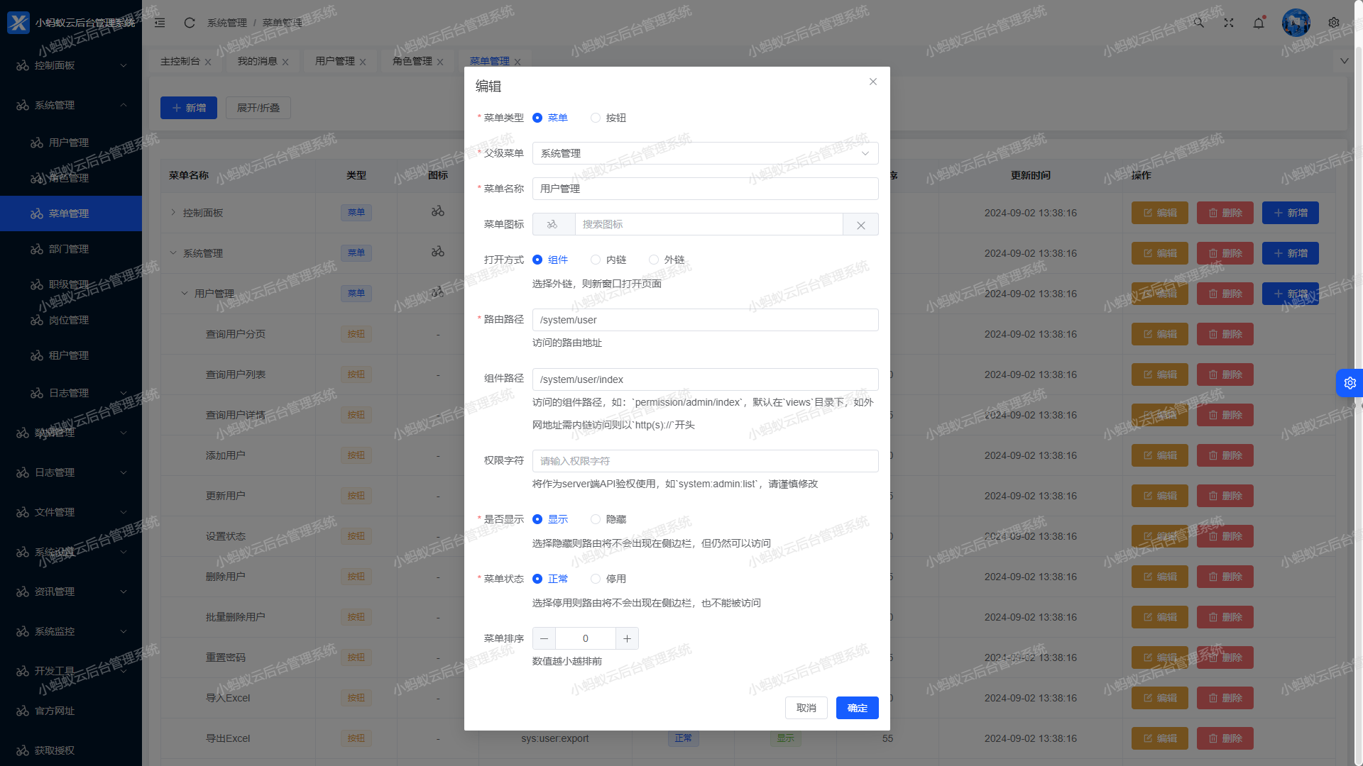Click the floating blue settings gear
Image resolution: width=1363 pixels, height=766 pixels.
click(1350, 383)
